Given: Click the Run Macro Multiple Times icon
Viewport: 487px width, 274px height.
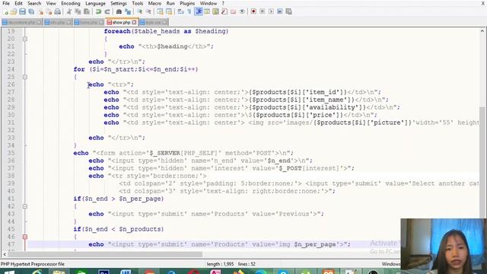Looking at the screenshot, I should coord(280,12).
